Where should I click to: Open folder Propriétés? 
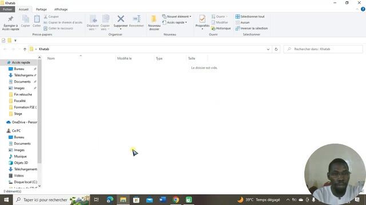[x=202, y=22]
